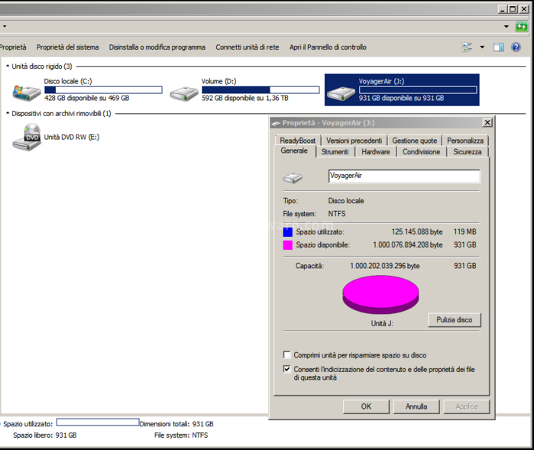Click the drive icon in the Generale tab
Screen dimensions: 534x450
293,177
